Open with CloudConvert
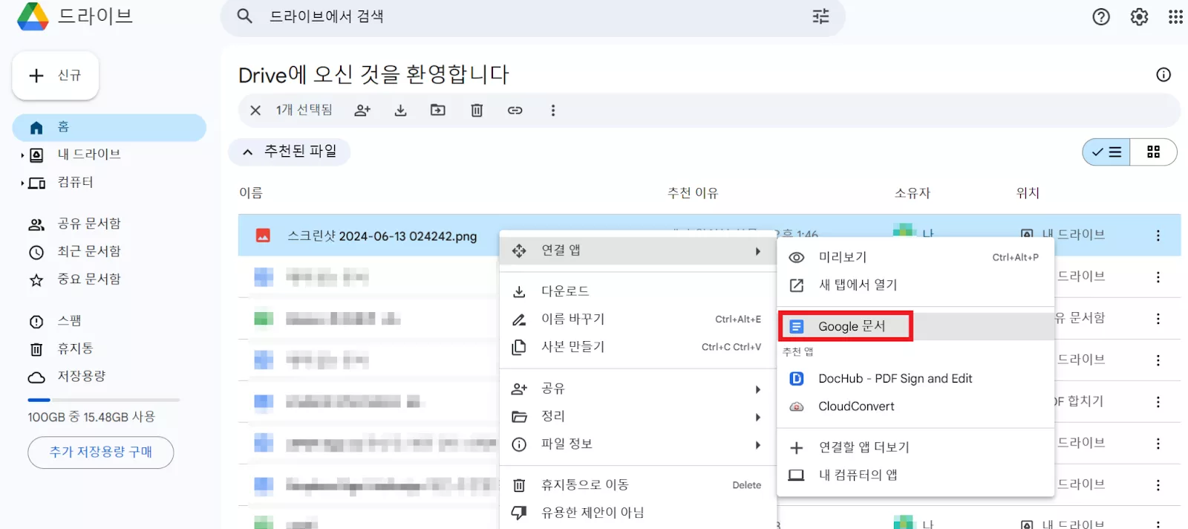1188x529 pixels. (916, 406)
